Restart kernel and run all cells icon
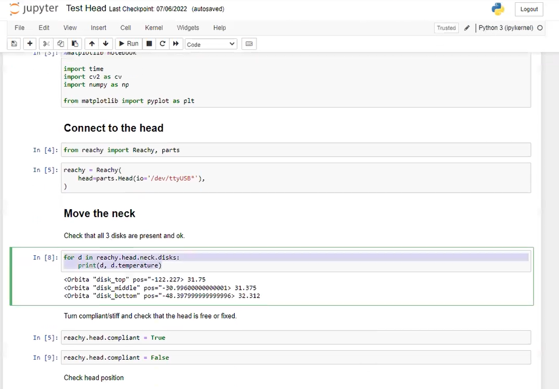Screen dimensions: 559x389 176,44
